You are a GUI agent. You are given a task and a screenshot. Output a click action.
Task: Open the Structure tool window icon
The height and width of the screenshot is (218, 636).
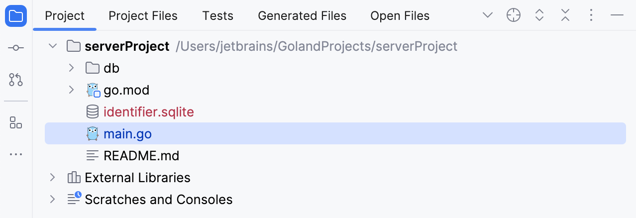point(16,122)
